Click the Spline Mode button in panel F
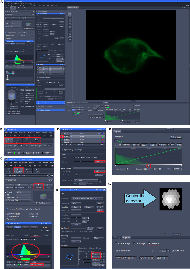Screen dimensions: 190x269 click(176, 137)
